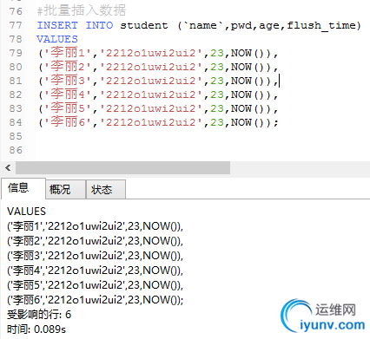Screen dimensions: 370x339
Task: Click '李丽1' in editor line 79
Action: [67, 53]
